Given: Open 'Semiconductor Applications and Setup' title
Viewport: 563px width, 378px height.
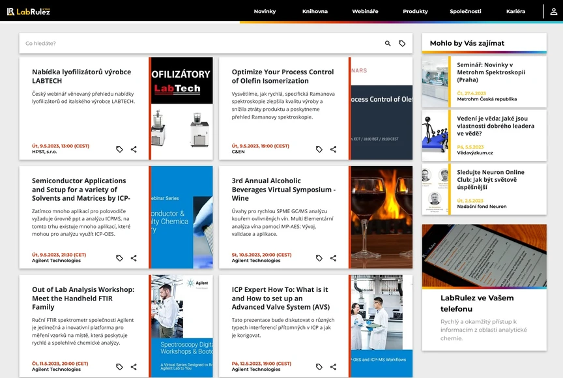Looking at the screenshot, I should (81, 190).
